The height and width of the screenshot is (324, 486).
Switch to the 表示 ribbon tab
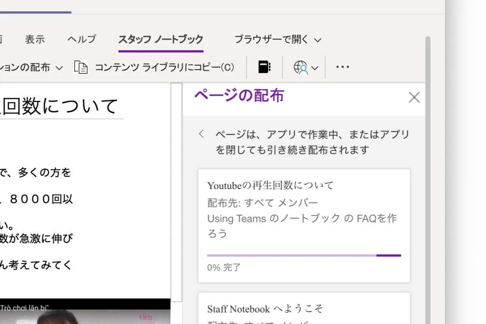[34, 39]
